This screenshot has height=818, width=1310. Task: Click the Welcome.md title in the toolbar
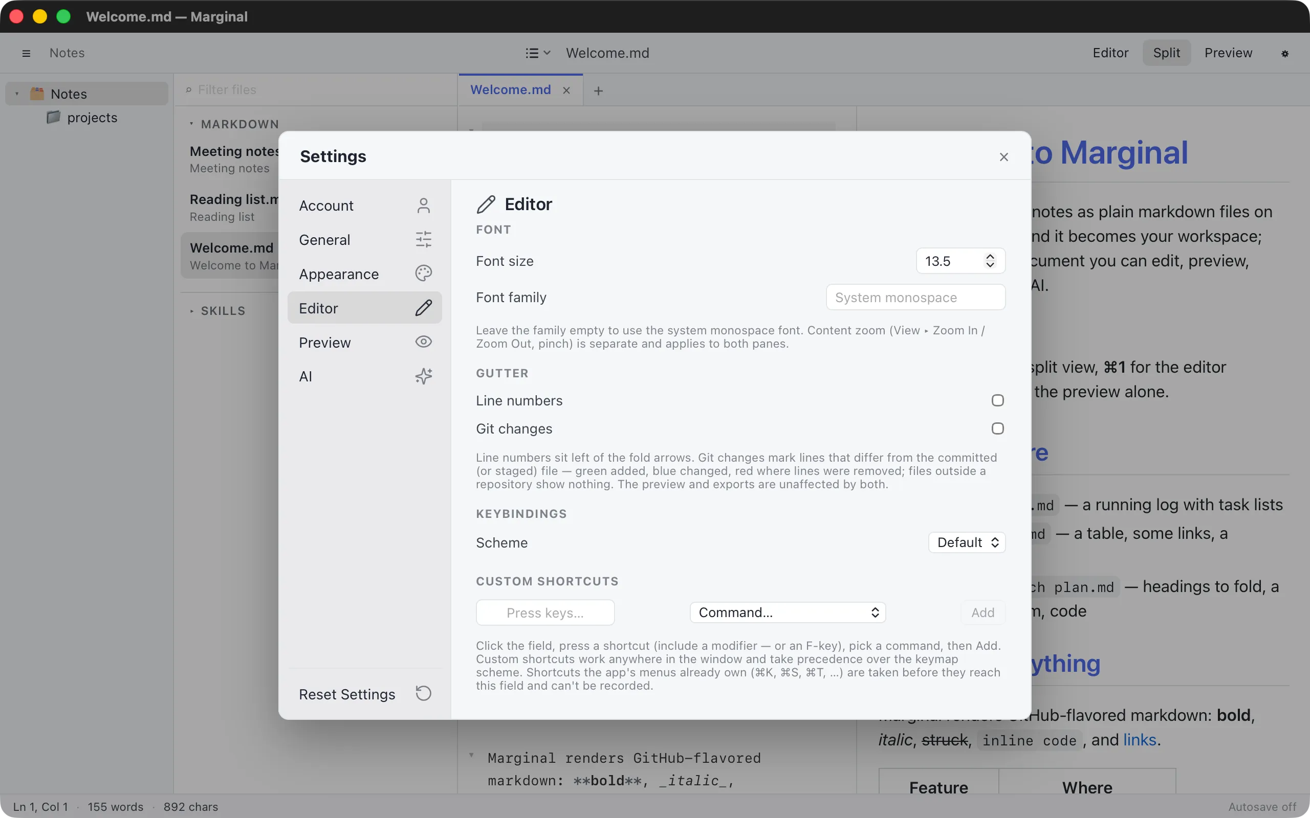(607, 53)
